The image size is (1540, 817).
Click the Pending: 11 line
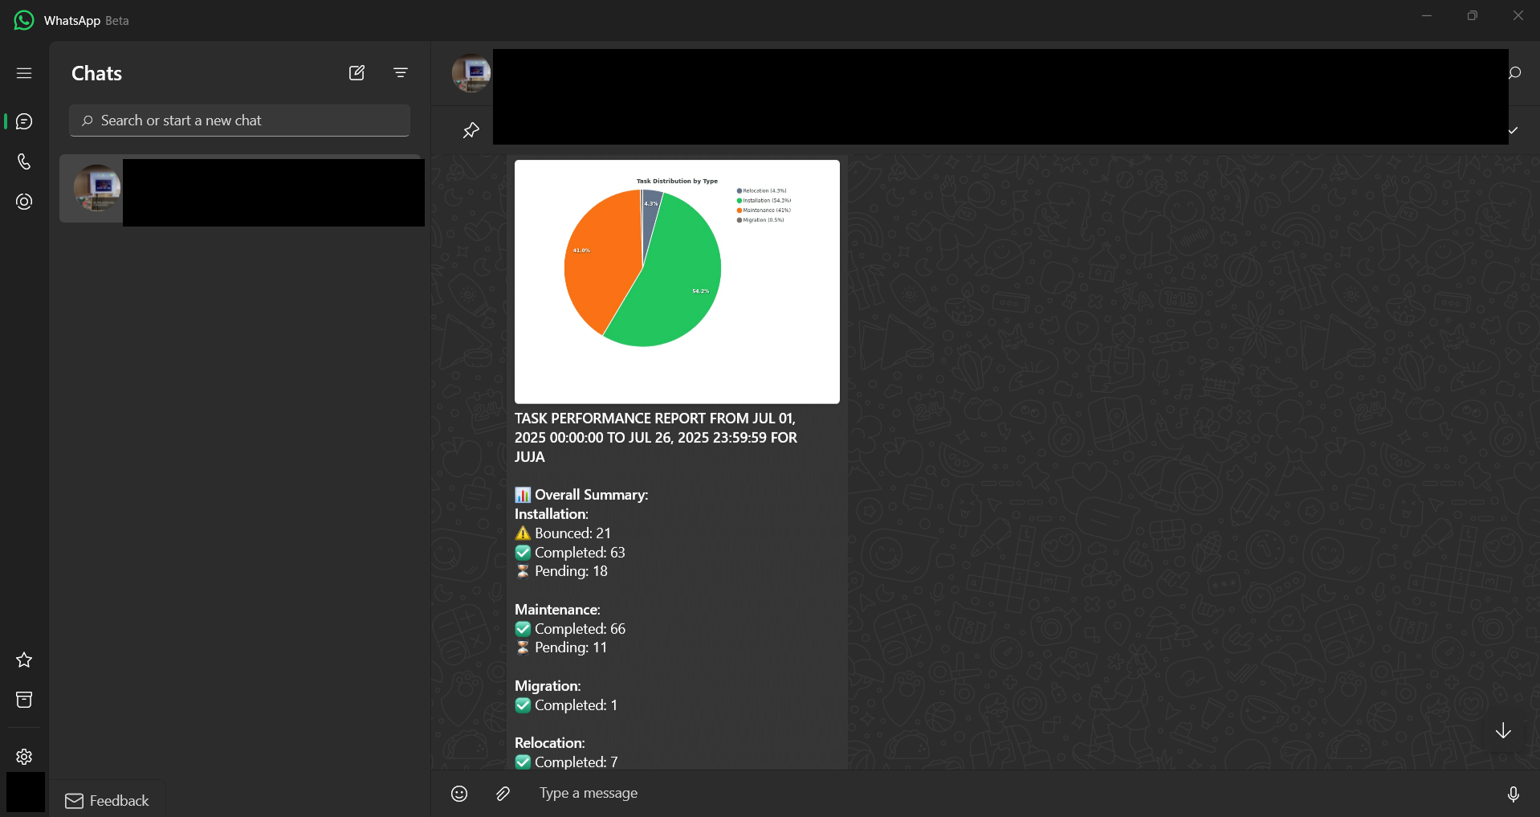click(561, 647)
